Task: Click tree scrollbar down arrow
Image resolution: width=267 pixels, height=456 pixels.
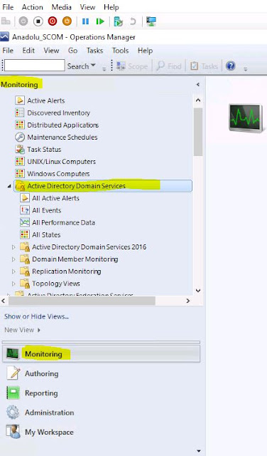Action: [198, 291]
